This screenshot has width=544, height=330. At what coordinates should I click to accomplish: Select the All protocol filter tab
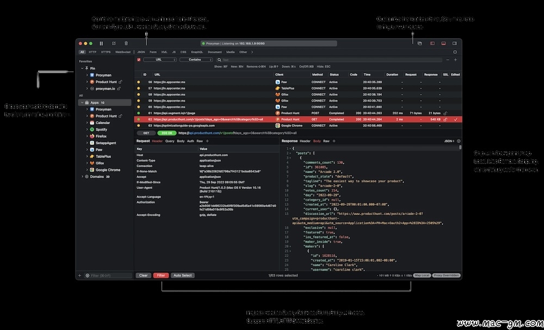click(x=82, y=52)
